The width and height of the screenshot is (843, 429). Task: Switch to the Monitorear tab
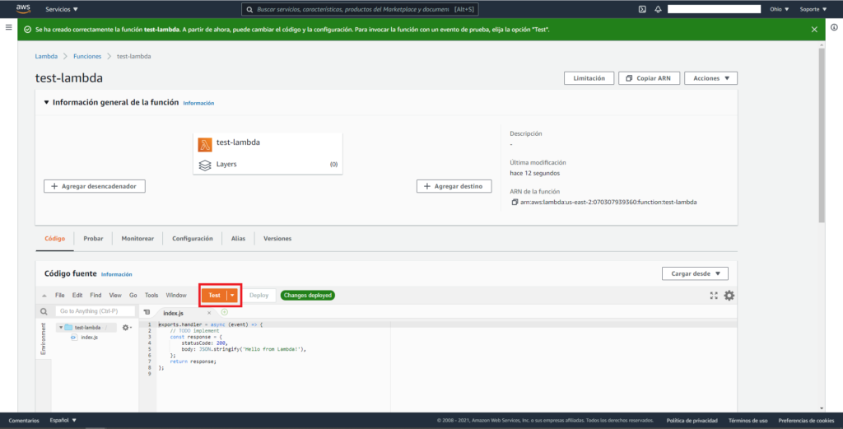point(137,238)
